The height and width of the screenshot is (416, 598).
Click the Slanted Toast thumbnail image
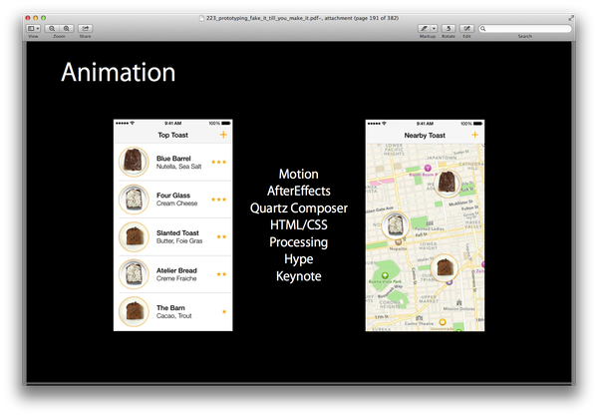click(133, 237)
